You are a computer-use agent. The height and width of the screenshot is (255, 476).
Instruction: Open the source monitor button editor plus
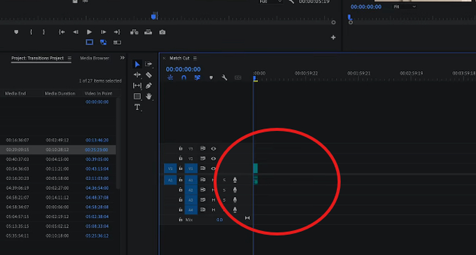coord(333,37)
